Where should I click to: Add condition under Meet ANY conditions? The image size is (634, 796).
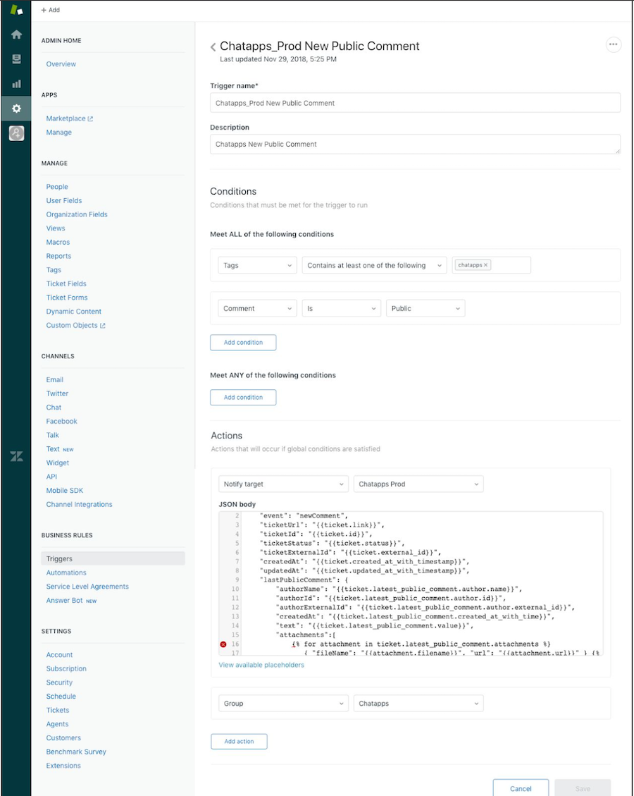(243, 398)
